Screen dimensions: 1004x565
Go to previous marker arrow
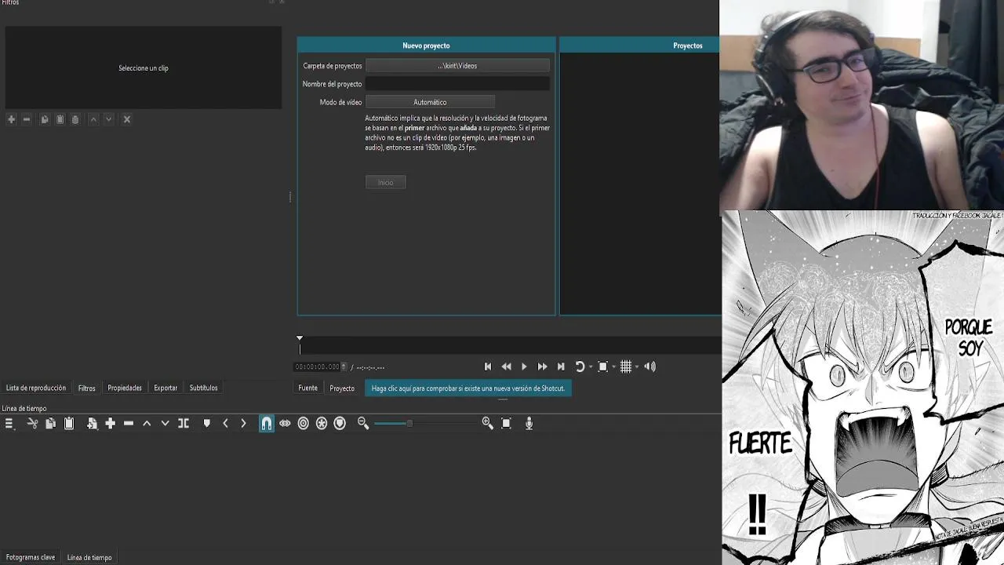click(225, 423)
